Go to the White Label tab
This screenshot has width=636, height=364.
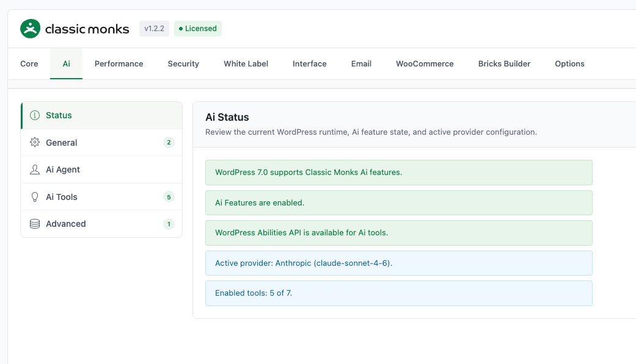click(x=246, y=63)
